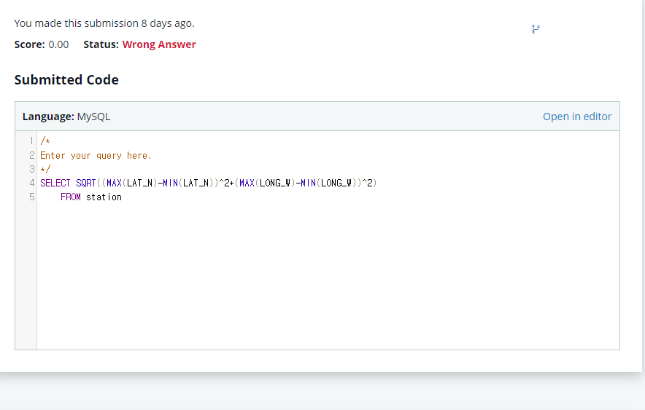Click the Language: MySQL label
The width and height of the screenshot is (645, 410).
tap(66, 117)
